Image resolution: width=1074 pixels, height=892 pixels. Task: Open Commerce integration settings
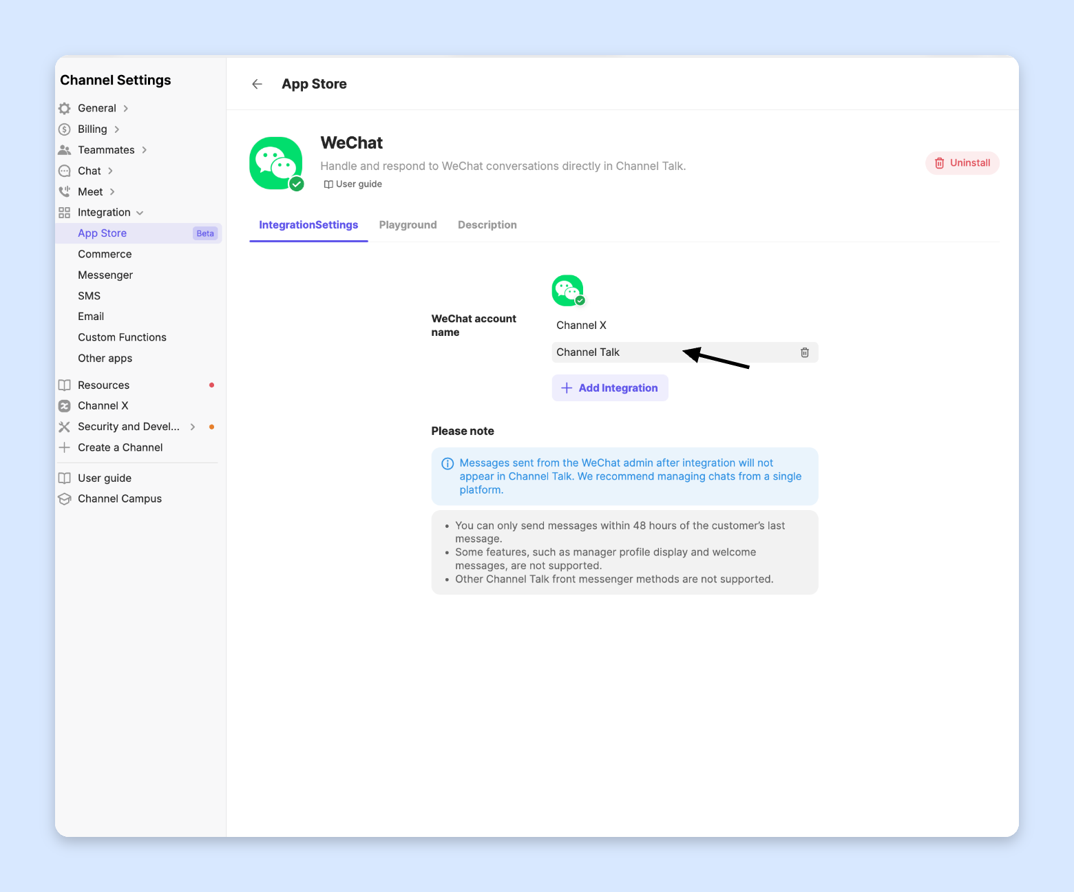[105, 254]
